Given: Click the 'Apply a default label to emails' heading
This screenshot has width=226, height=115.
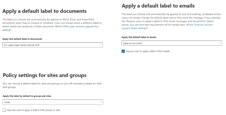Looking at the screenshot, I should click(x=158, y=6).
